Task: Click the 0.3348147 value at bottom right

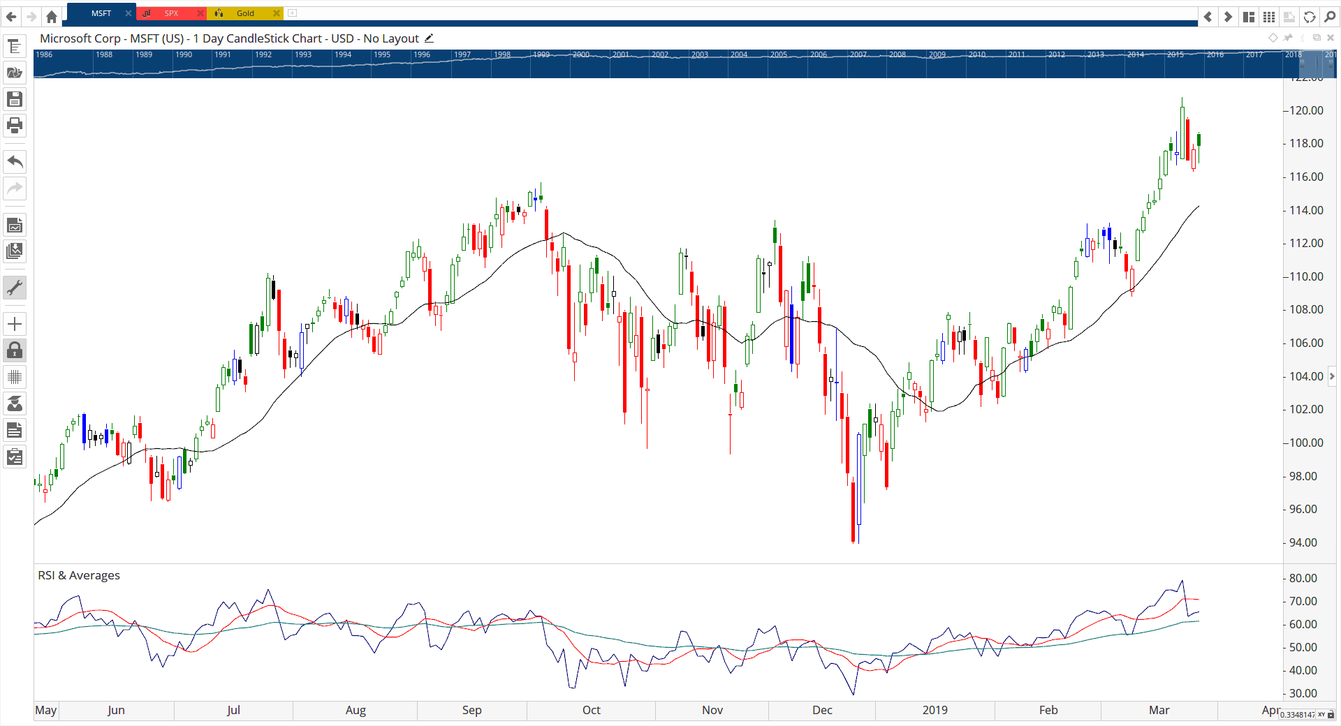Action: pos(1298,715)
